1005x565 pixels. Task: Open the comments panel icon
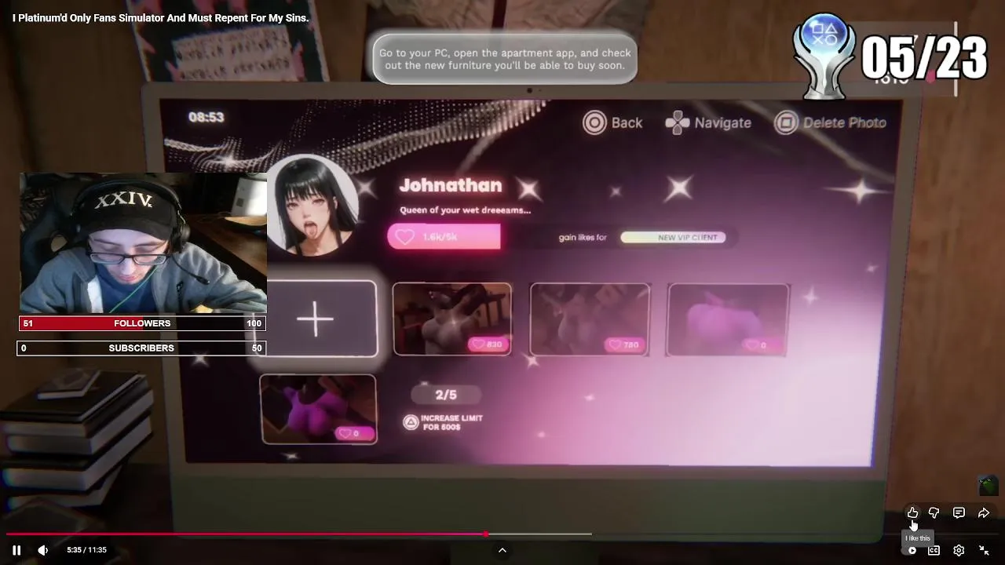(x=959, y=512)
